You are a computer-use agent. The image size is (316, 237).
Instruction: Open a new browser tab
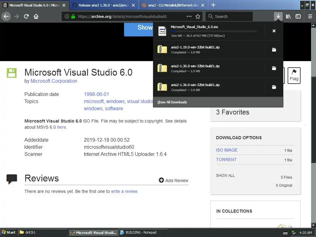click(213, 5)
